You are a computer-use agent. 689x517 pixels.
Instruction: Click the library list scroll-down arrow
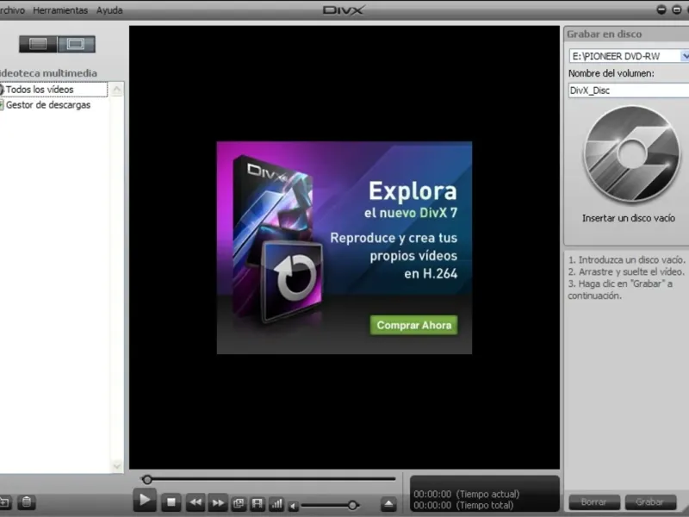(117, 465)
